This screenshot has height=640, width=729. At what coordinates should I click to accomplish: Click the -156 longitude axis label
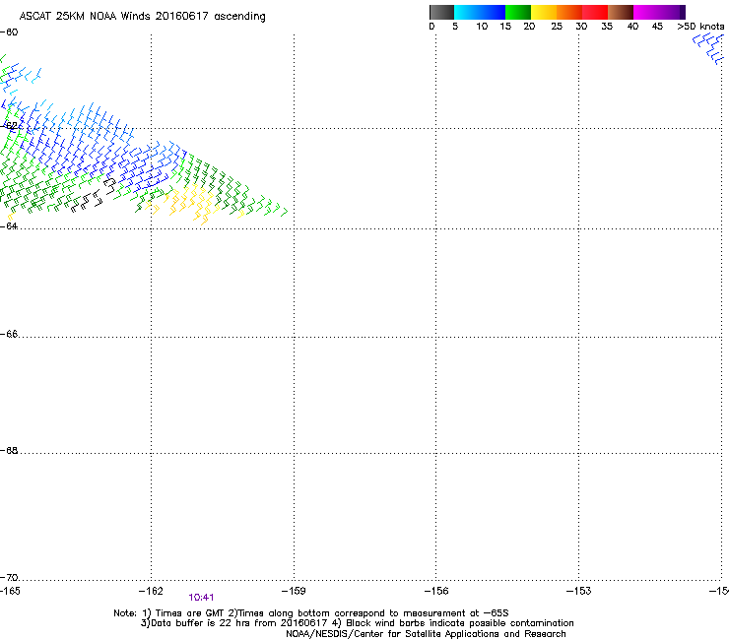[436, 591]
